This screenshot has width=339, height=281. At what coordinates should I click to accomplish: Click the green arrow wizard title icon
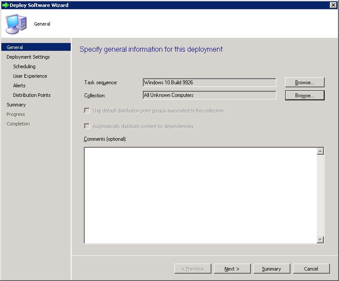click(5, 5)
